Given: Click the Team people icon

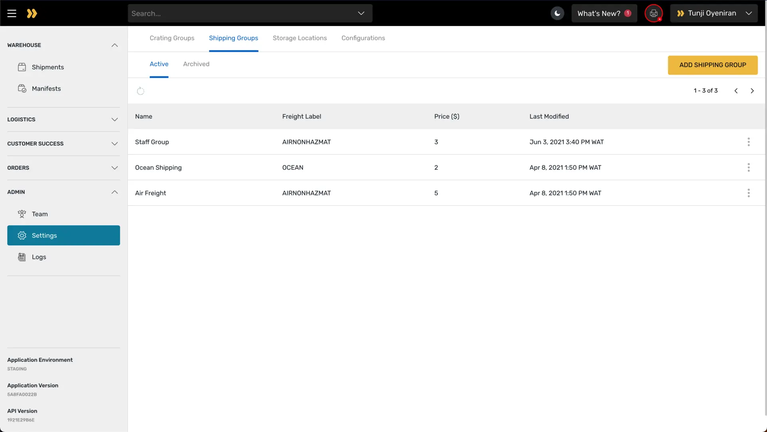Looking at the screenshot, I should (22, 214).
